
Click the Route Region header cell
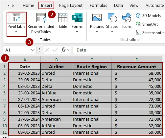[92, 67]
